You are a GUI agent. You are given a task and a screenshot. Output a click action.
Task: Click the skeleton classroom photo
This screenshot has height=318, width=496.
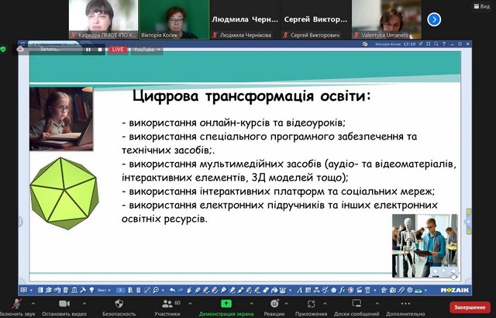(x=425, y=246)
